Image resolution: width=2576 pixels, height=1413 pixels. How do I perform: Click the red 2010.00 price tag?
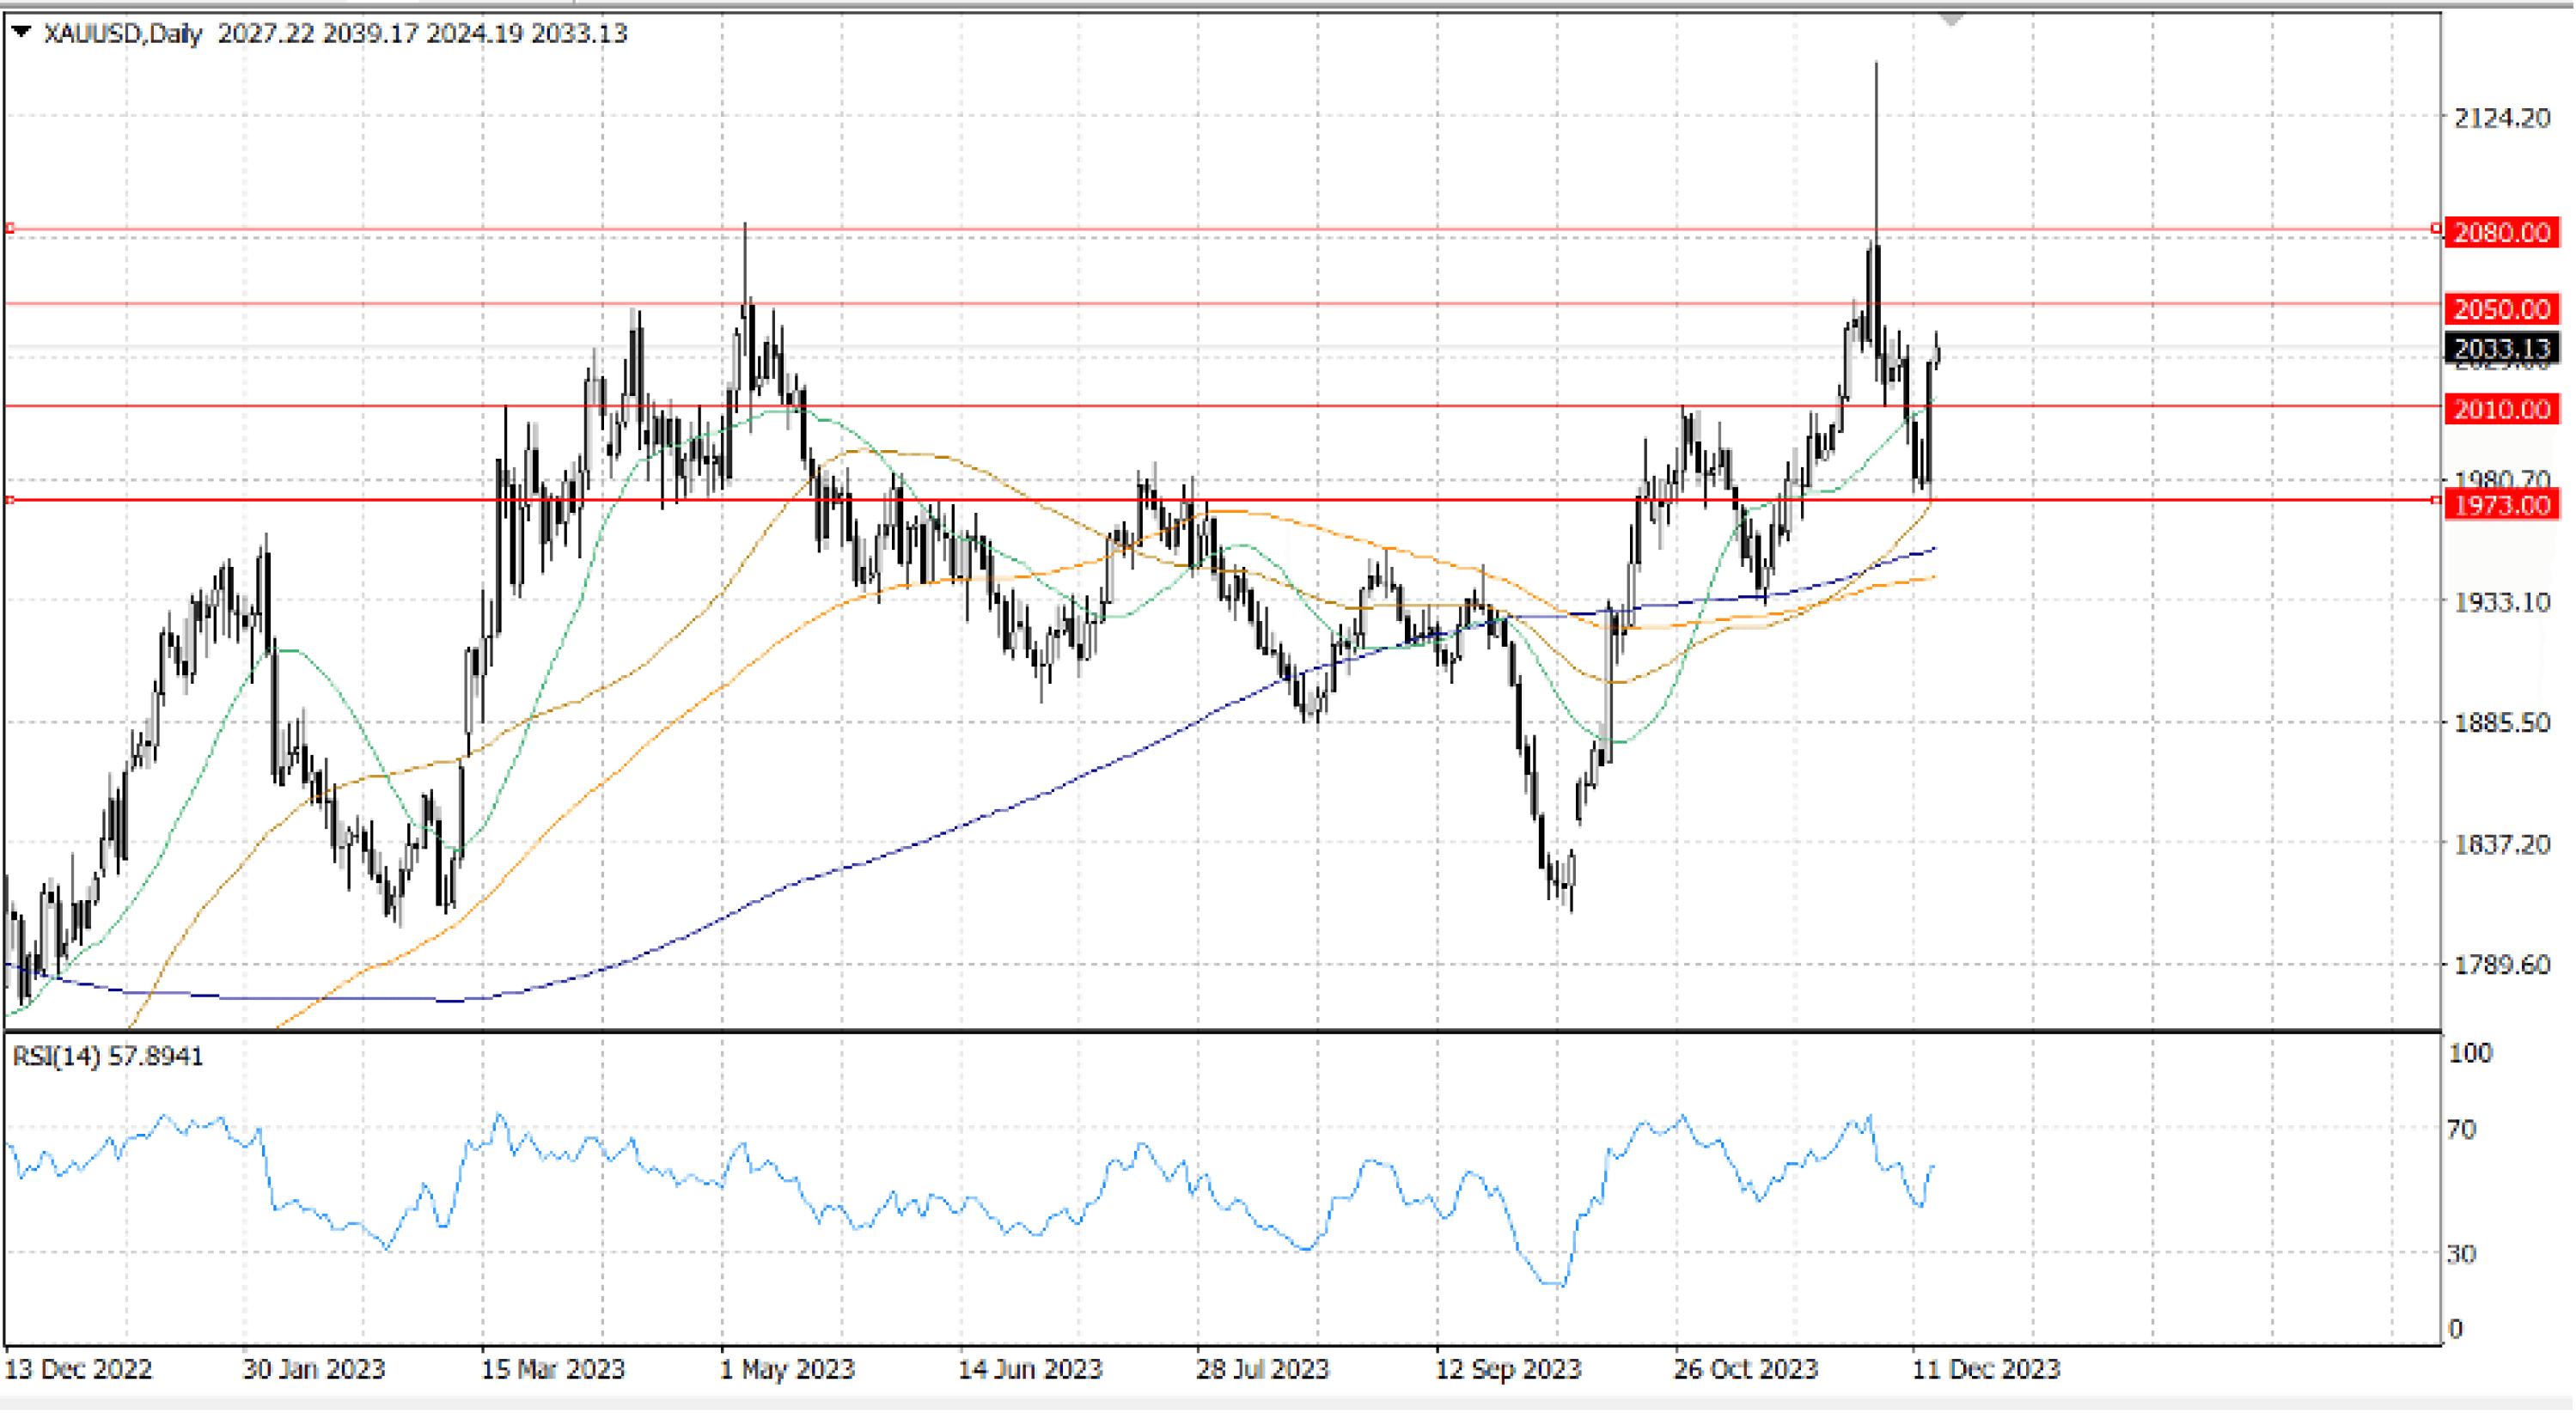tap(2501, 408)
